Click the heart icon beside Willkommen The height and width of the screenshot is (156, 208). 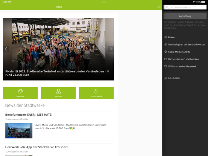165,66
